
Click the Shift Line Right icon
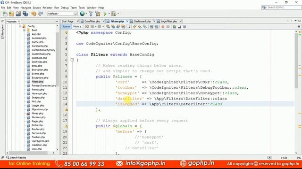tap(156, 27)
